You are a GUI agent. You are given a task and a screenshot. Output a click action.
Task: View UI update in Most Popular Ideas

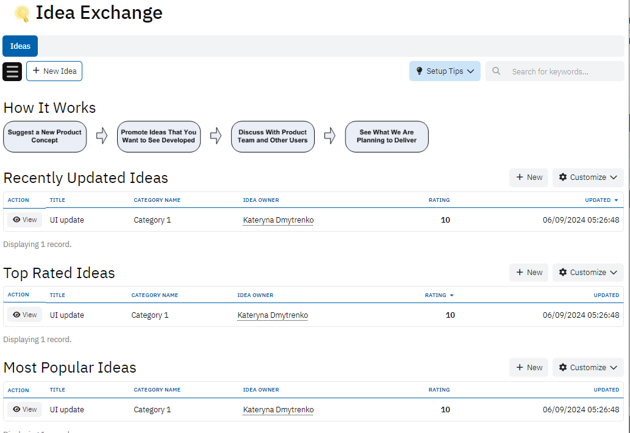point(25,410)
